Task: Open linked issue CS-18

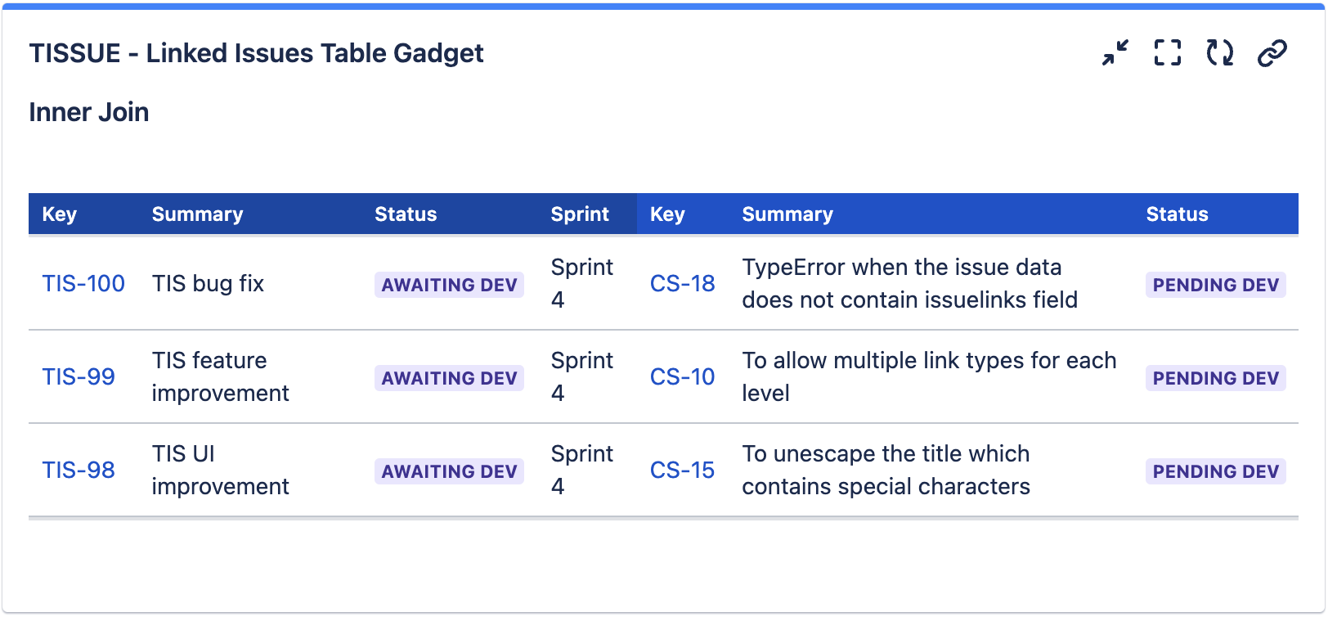Action: click(682, 284)
